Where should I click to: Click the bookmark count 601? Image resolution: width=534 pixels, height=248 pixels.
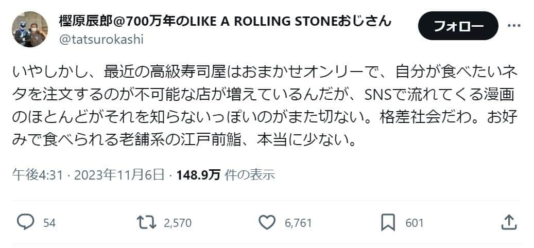click(x=415, y=223)
